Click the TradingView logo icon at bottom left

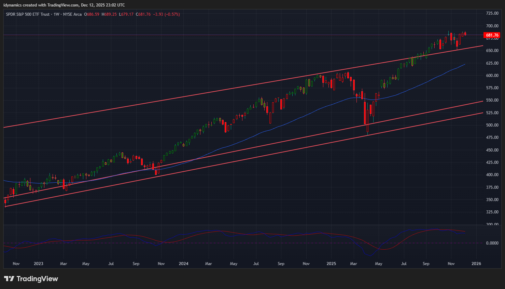[x=9, y=279]
